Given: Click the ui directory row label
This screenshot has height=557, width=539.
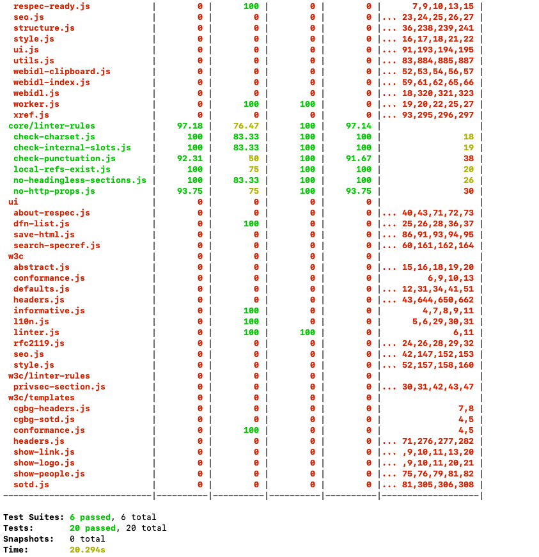Looking at the screenshot, I should (13, 202).
